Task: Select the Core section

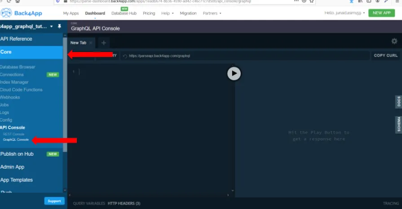Action: 31,52
